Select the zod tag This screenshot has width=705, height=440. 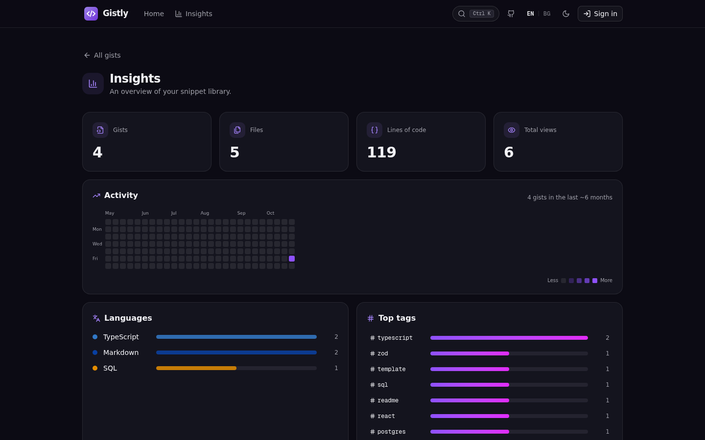pyautogui.click(x=379, y=354)
